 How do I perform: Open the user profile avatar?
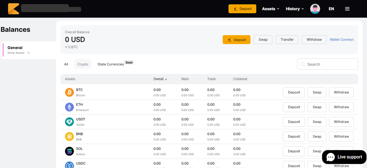pyautogui.click(x=315, y=9)
